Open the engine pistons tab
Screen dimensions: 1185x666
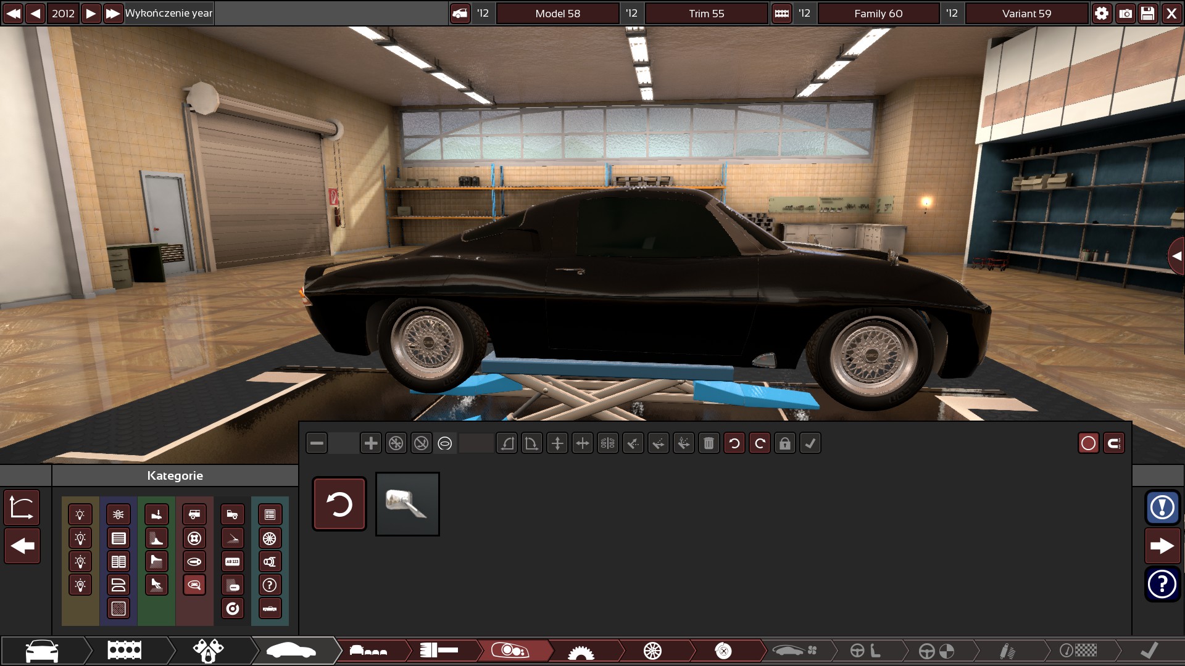[x=208, y=651]
